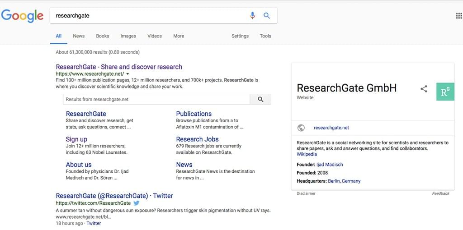Image resolution: width=463 pixels, height=230 pixels.
Task: Click 'About 61,300,000 results' text
Action: coord(81,52)
